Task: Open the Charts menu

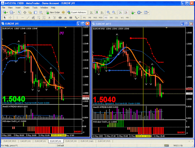Action: click(27, 8)
